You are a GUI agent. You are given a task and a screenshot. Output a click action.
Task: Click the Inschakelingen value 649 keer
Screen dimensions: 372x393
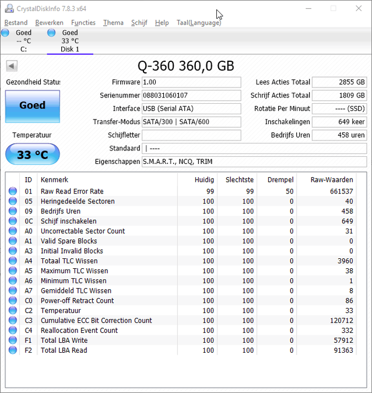click(x=339, y=122)
